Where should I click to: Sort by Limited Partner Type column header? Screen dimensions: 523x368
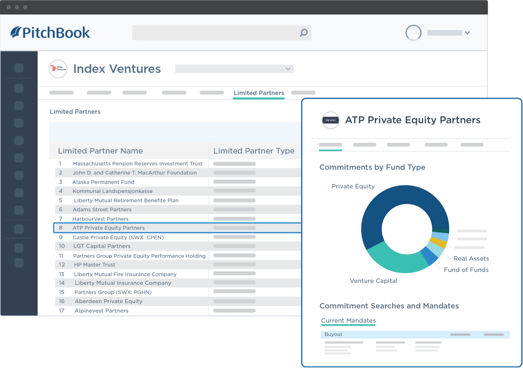pyautogui.click(x=254, y=151)
